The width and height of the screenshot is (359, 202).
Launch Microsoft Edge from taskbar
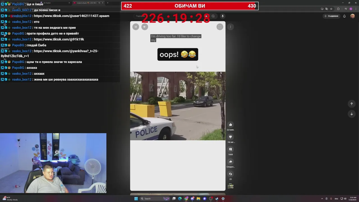pyautogui.click(x=180, y=199)
